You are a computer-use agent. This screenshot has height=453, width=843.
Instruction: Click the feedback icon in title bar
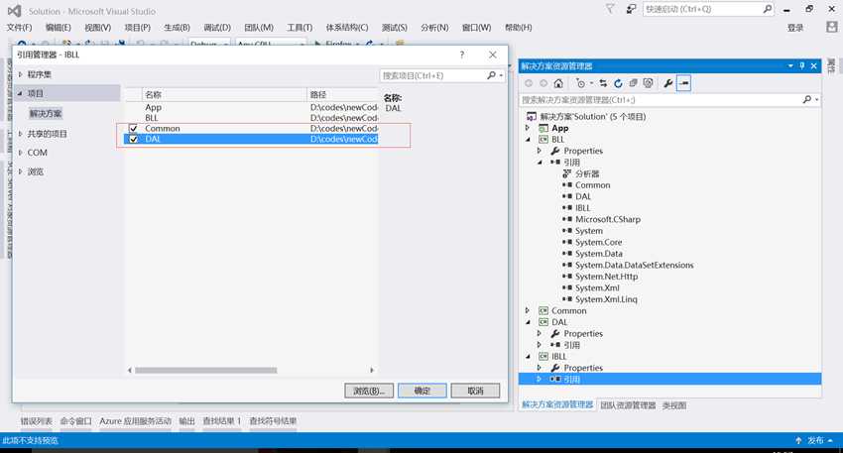pyautogui.click(x=631, y=9)
